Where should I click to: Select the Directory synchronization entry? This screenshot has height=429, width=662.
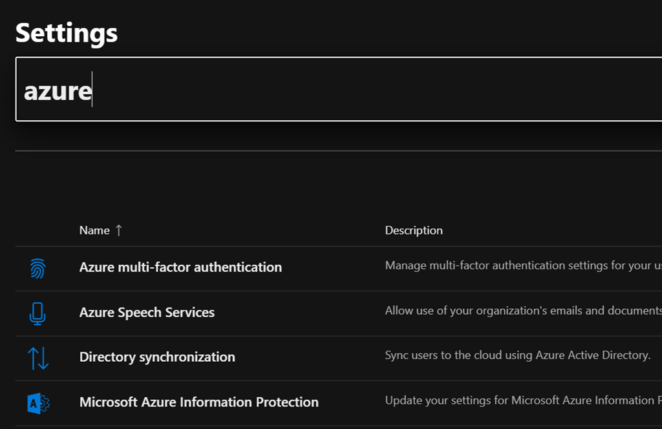point(157,357)
